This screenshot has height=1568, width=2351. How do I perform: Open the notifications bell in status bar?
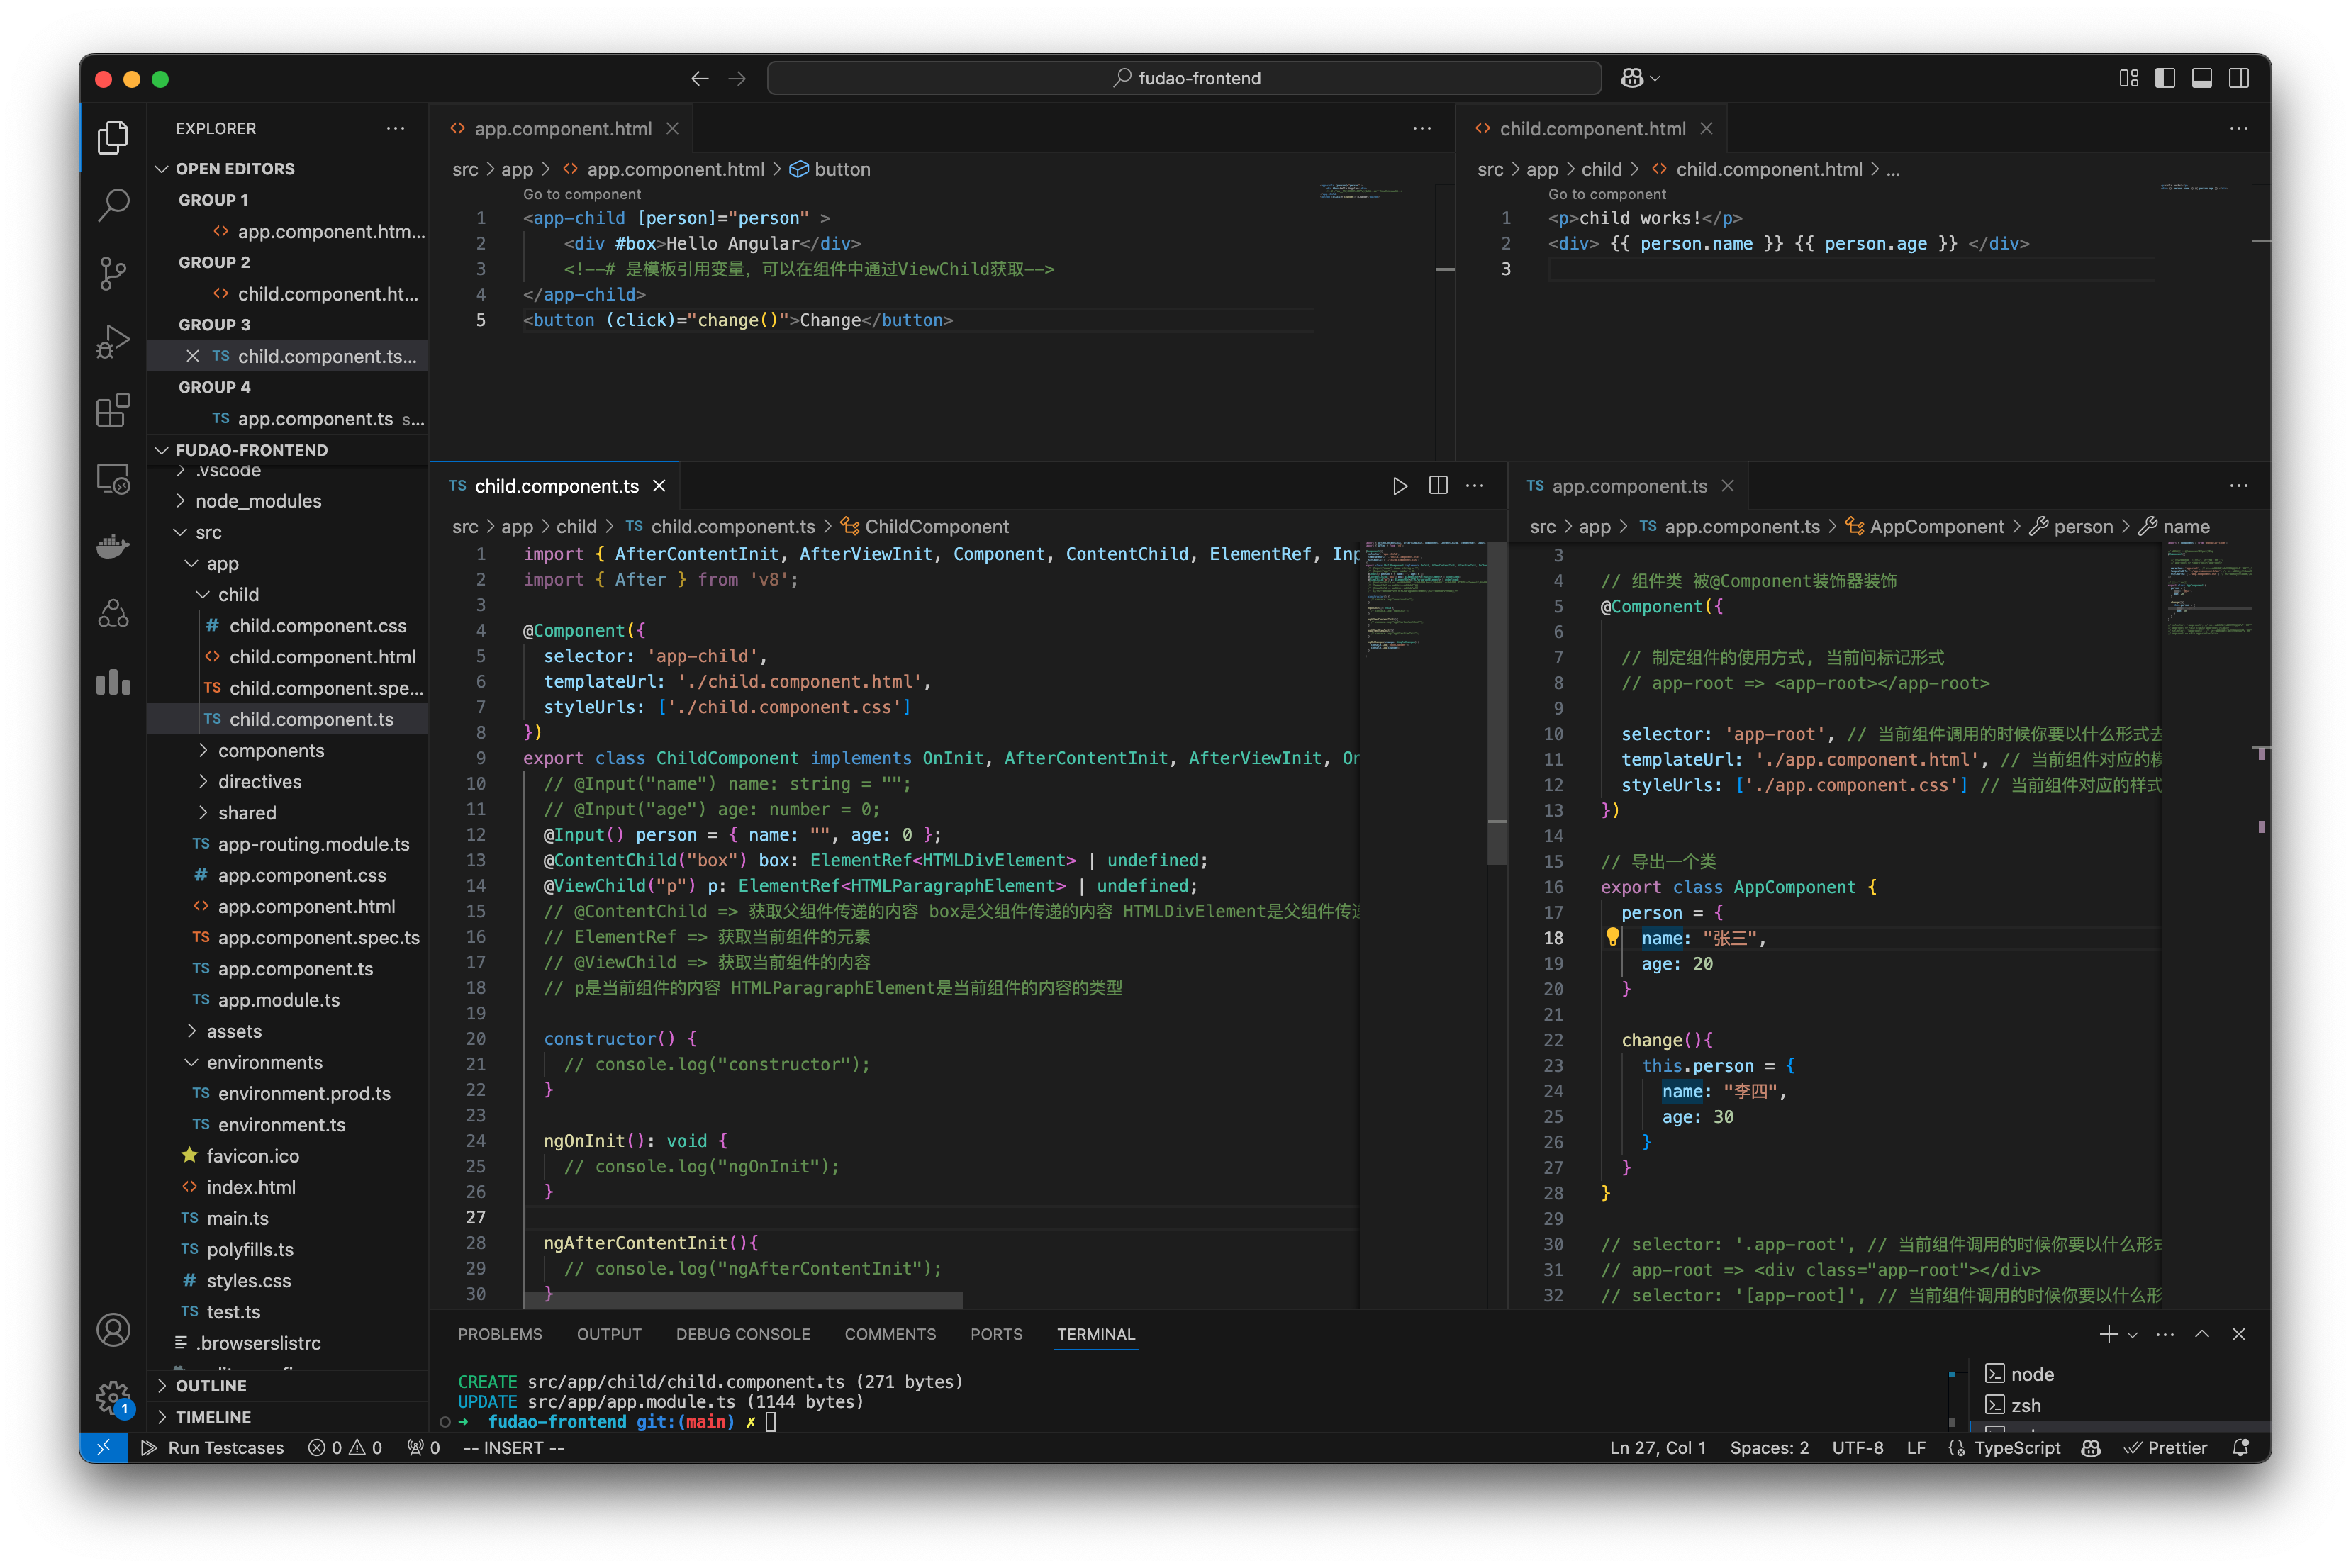coord(2240,1447)
